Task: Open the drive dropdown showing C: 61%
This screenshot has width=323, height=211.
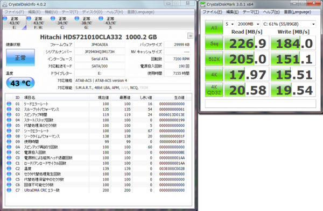Action: click(x=289, y=24)
